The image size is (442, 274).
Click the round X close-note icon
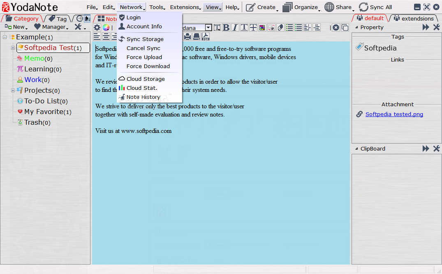[336, 27]
